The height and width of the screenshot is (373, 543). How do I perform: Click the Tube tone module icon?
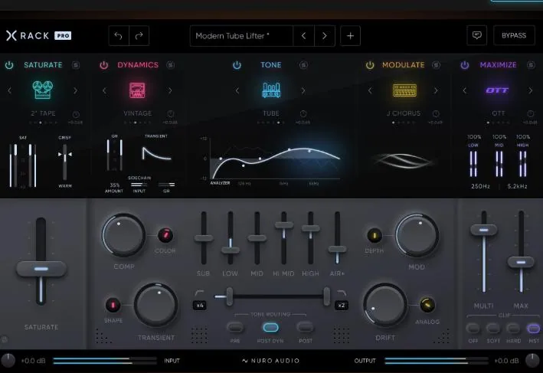270,90
